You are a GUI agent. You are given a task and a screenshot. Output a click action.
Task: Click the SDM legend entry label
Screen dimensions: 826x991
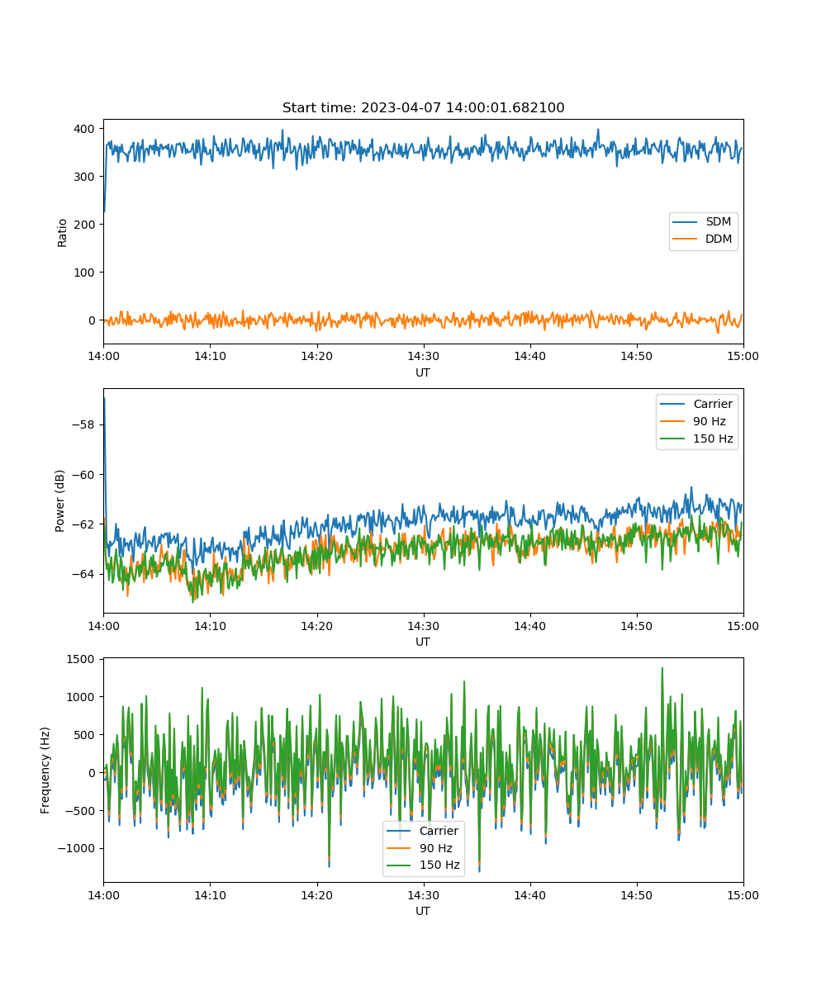click(718, 222)
